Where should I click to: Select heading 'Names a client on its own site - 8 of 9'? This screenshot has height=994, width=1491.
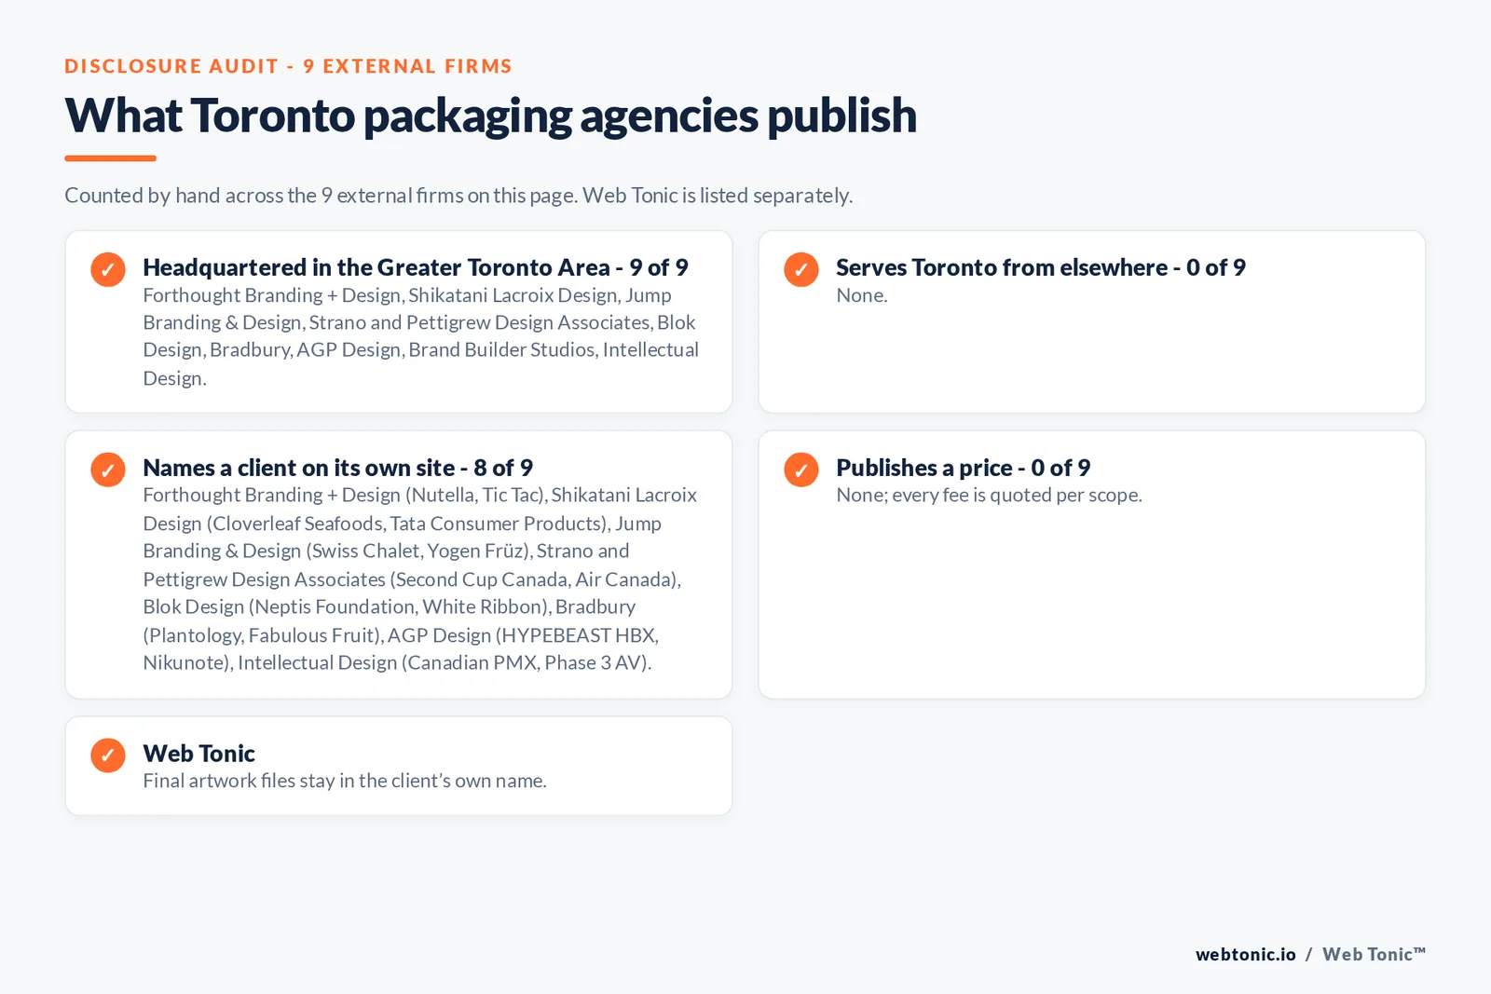[x=338, y=468]
